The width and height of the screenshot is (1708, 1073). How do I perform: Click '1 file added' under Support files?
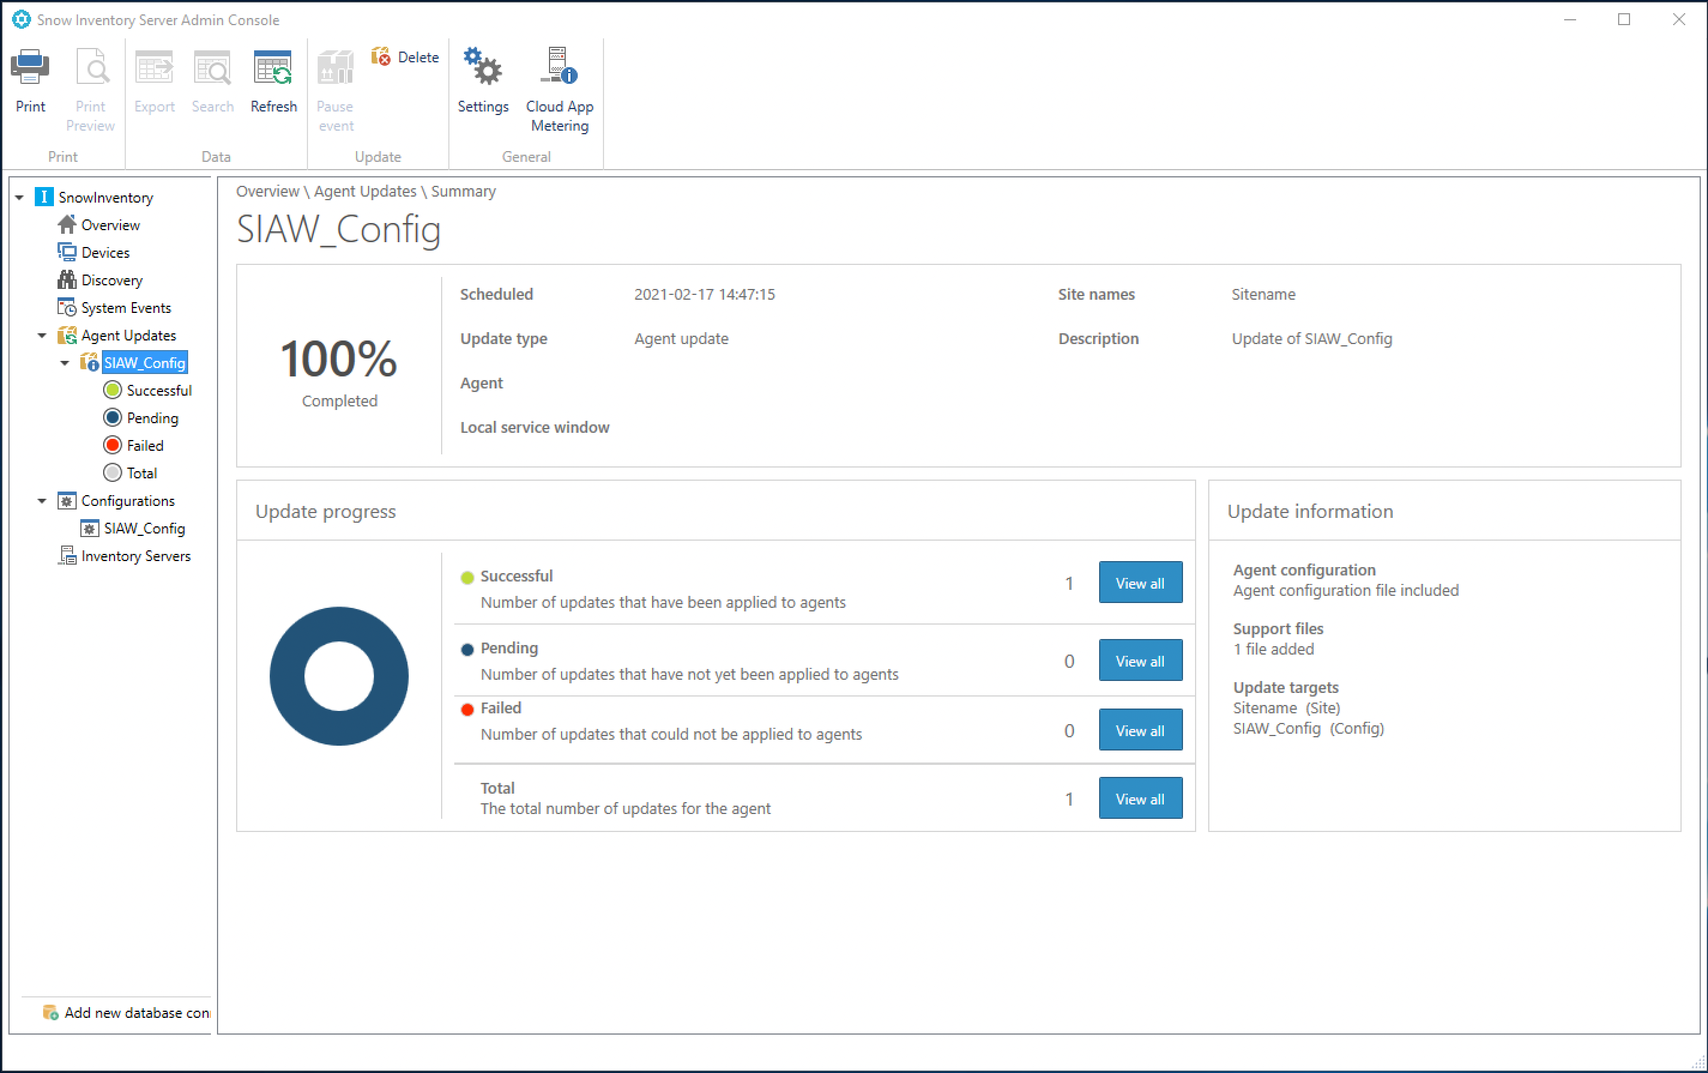tap(1273, 649)
